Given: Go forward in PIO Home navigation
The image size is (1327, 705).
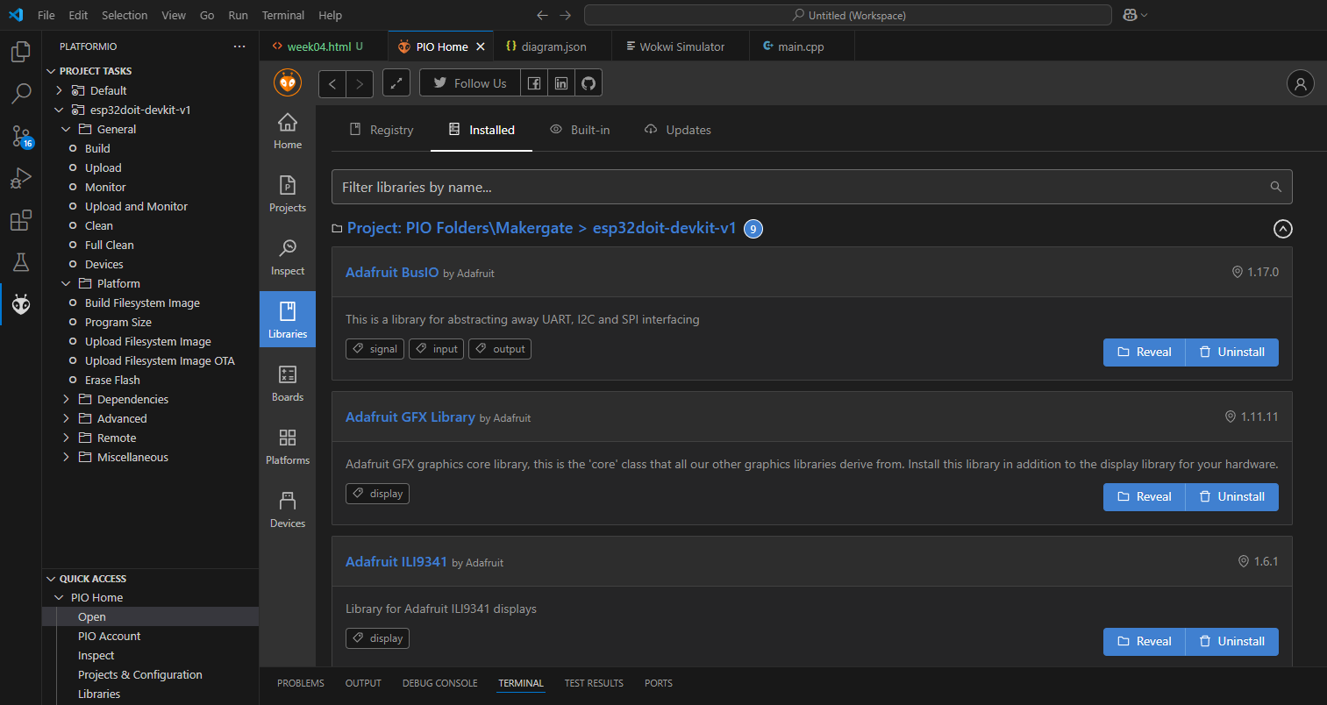Looking at the screenshot, I should [x=360, y=83].
